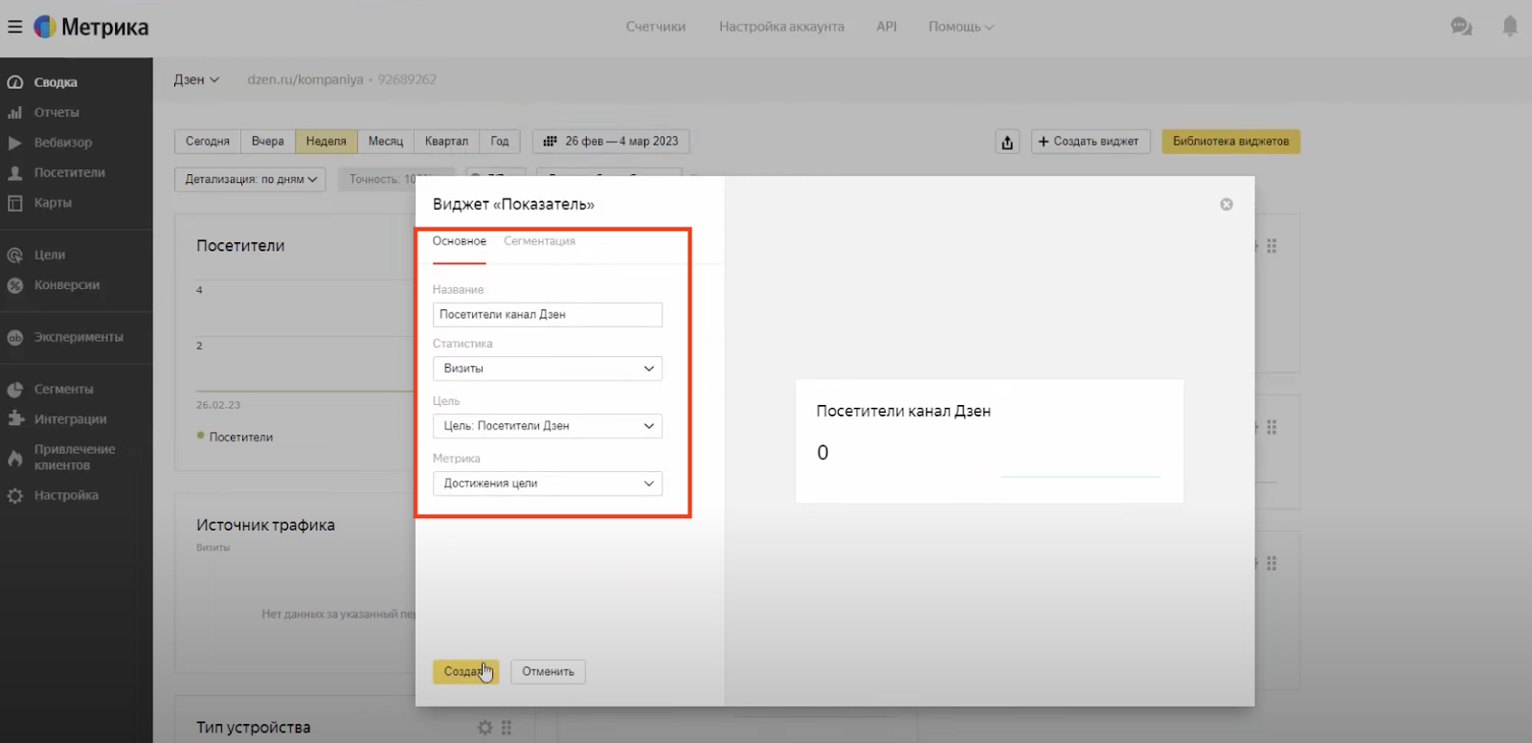
Task: Switch period to Сегодня
Action: pos(207,142)
